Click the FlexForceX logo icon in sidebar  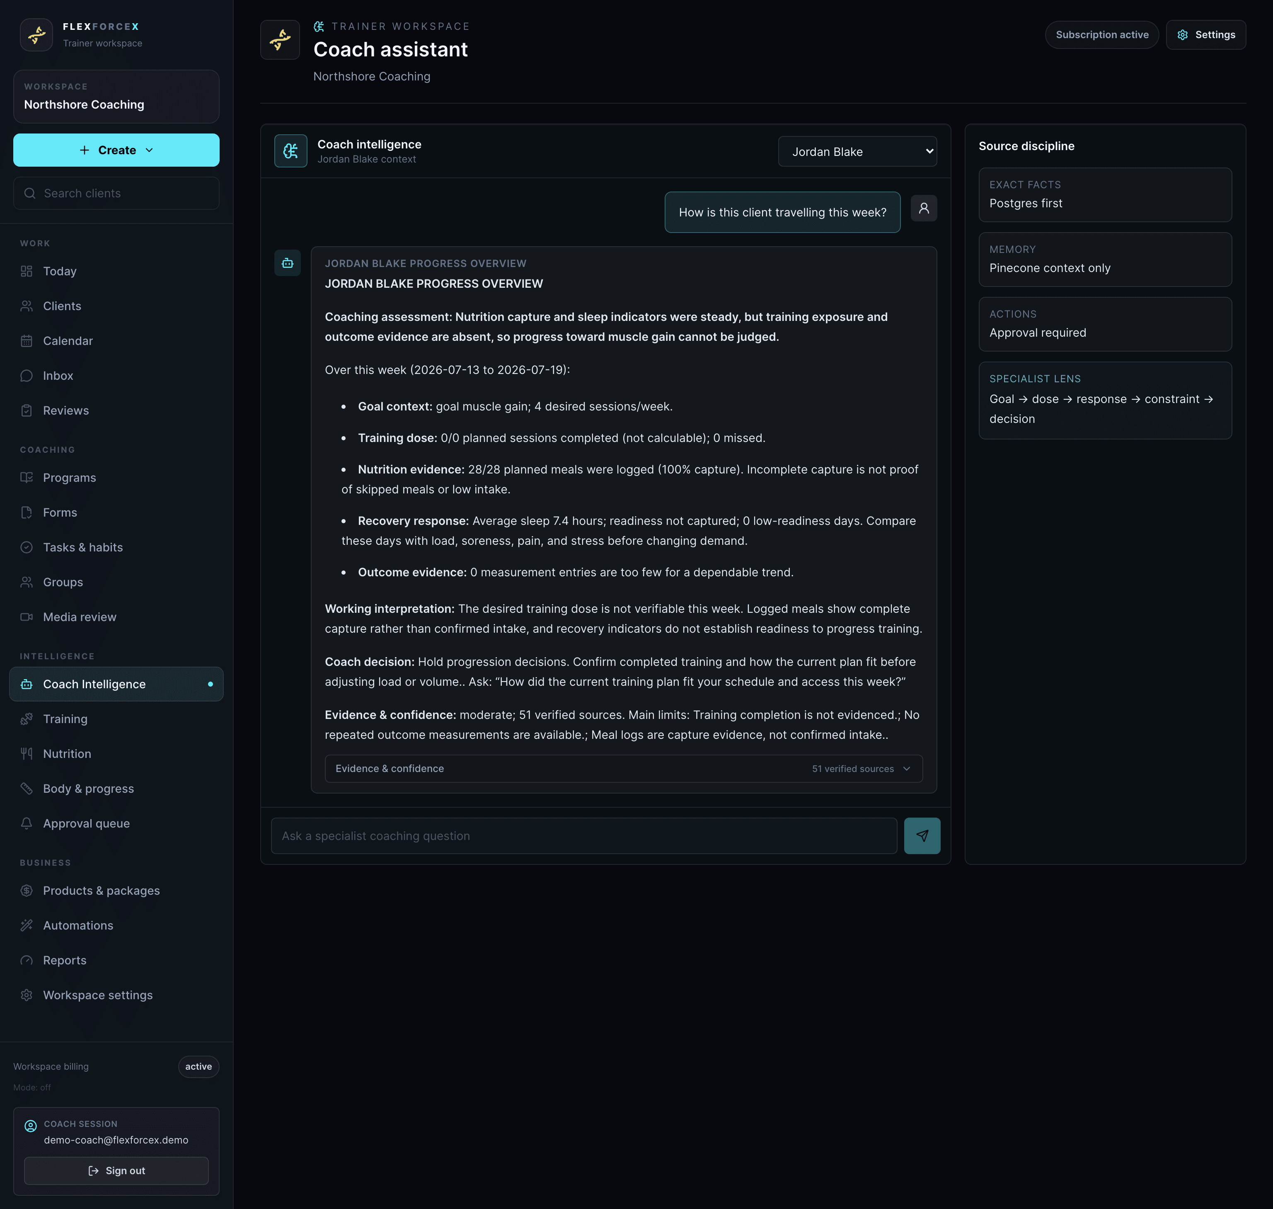point(36,35)
